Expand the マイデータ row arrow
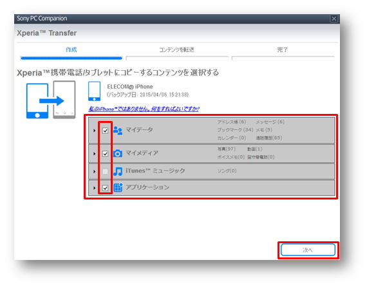 pos(94,131)
